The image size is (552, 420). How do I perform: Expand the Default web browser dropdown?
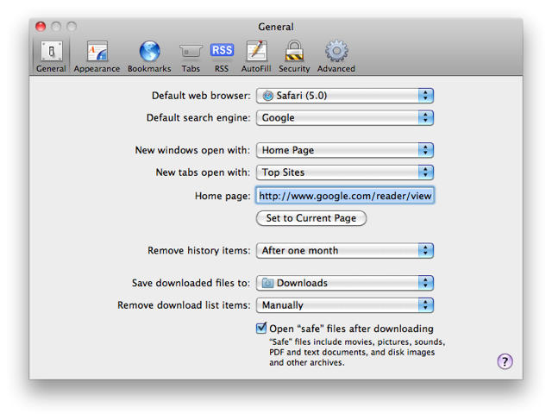pyautogui.click(x=344, y=96)
